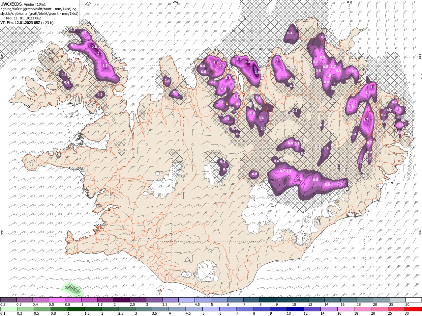Click the "4.5" label under the upper legend

coord(197,304)
